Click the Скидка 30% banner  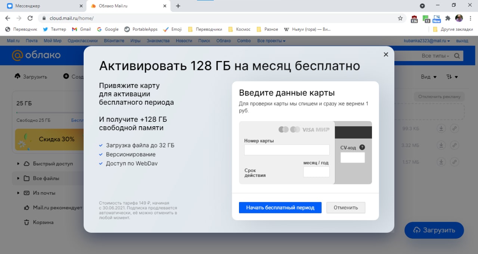(49, 139)
